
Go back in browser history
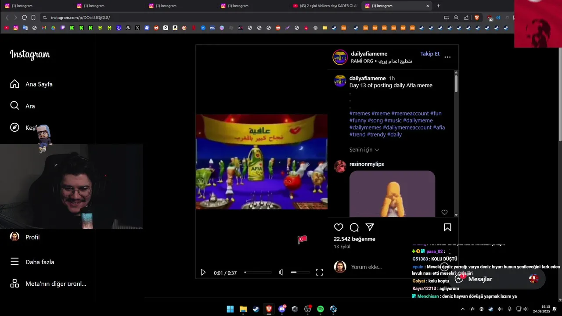[x=7, y=18]
